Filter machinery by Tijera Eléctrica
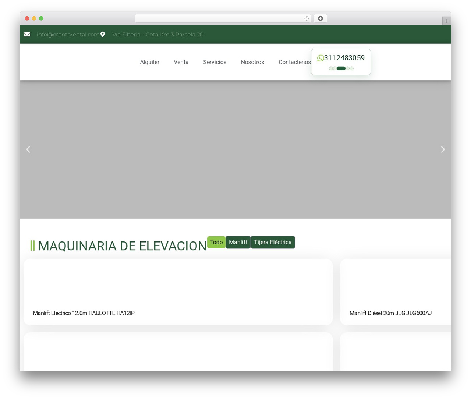 click(x=273, y=242)
